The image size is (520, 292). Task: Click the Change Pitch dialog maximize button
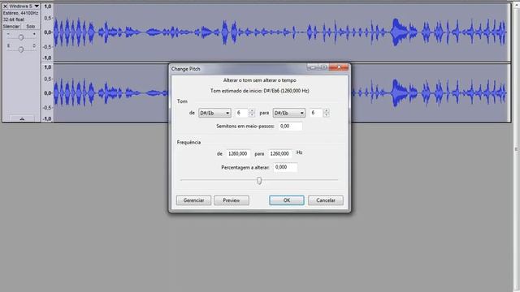pyautogui.click(x=323, y=67)
